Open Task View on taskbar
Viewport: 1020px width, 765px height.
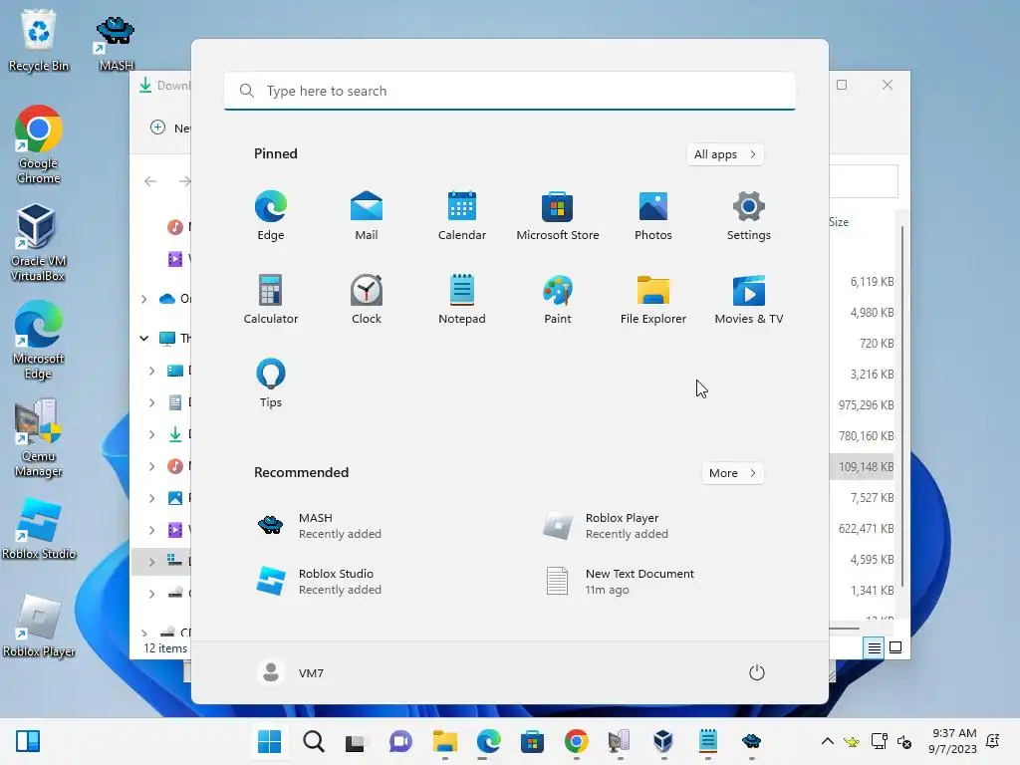point(356,741)
